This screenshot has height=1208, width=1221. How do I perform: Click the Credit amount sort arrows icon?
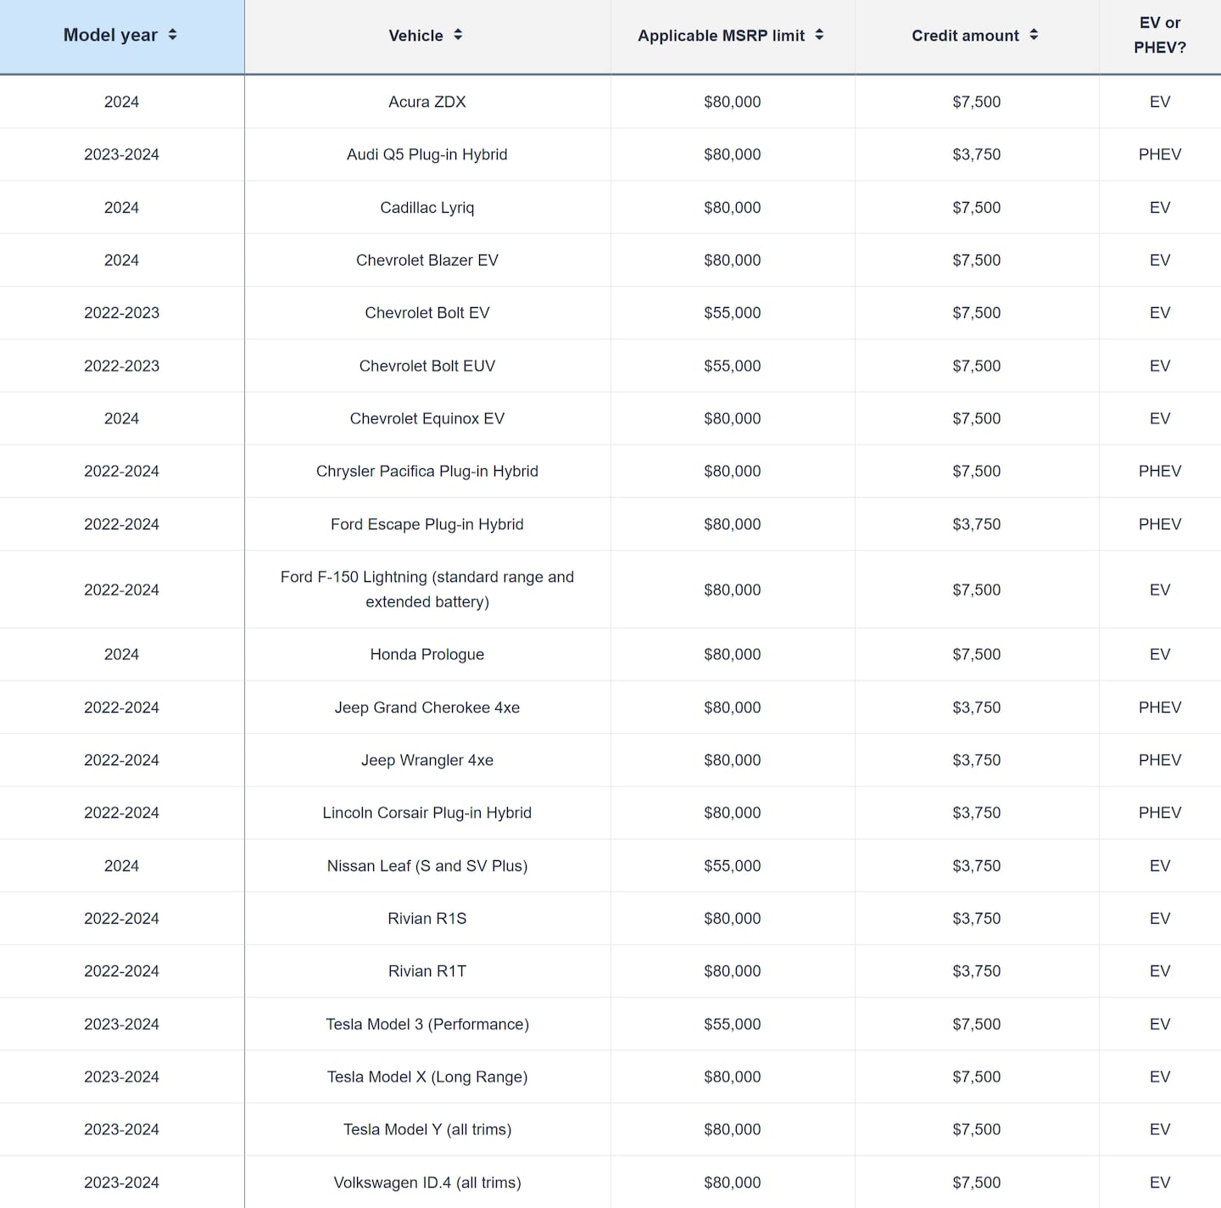click(1034, 35)
